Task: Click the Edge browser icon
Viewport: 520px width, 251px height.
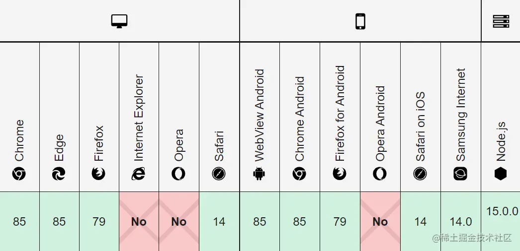Action: coord(59,174)
